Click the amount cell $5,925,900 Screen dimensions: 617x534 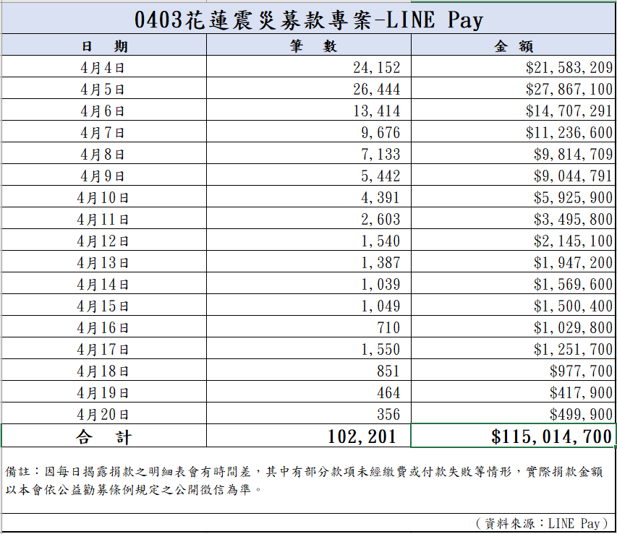tap(514, 197)
